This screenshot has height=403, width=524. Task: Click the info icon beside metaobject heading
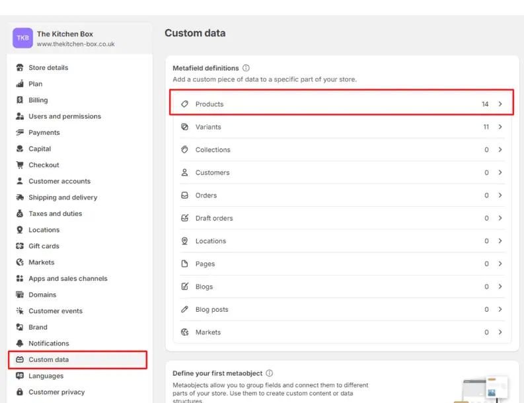[x=270, y=373]
